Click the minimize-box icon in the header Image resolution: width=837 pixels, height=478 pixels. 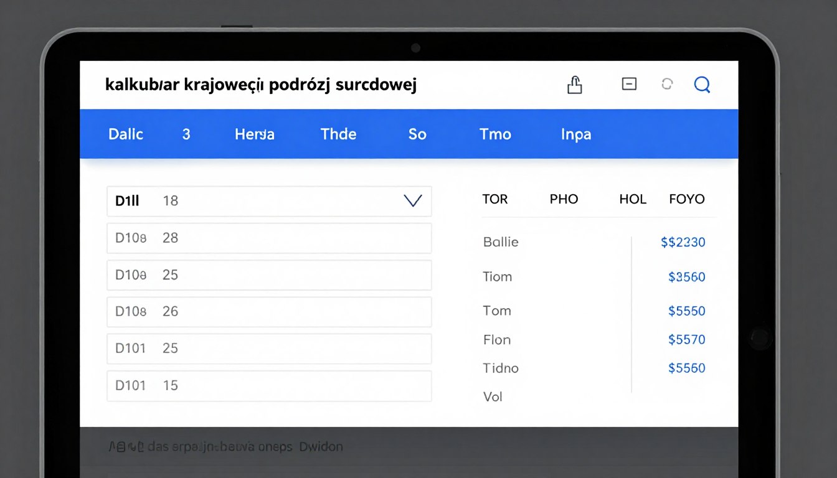(x=629, y=83)
